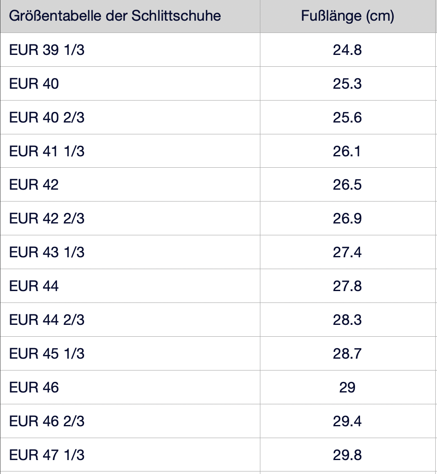Select the 27.4 foot length value
The image size is (437, 474).
coord(347,253)
